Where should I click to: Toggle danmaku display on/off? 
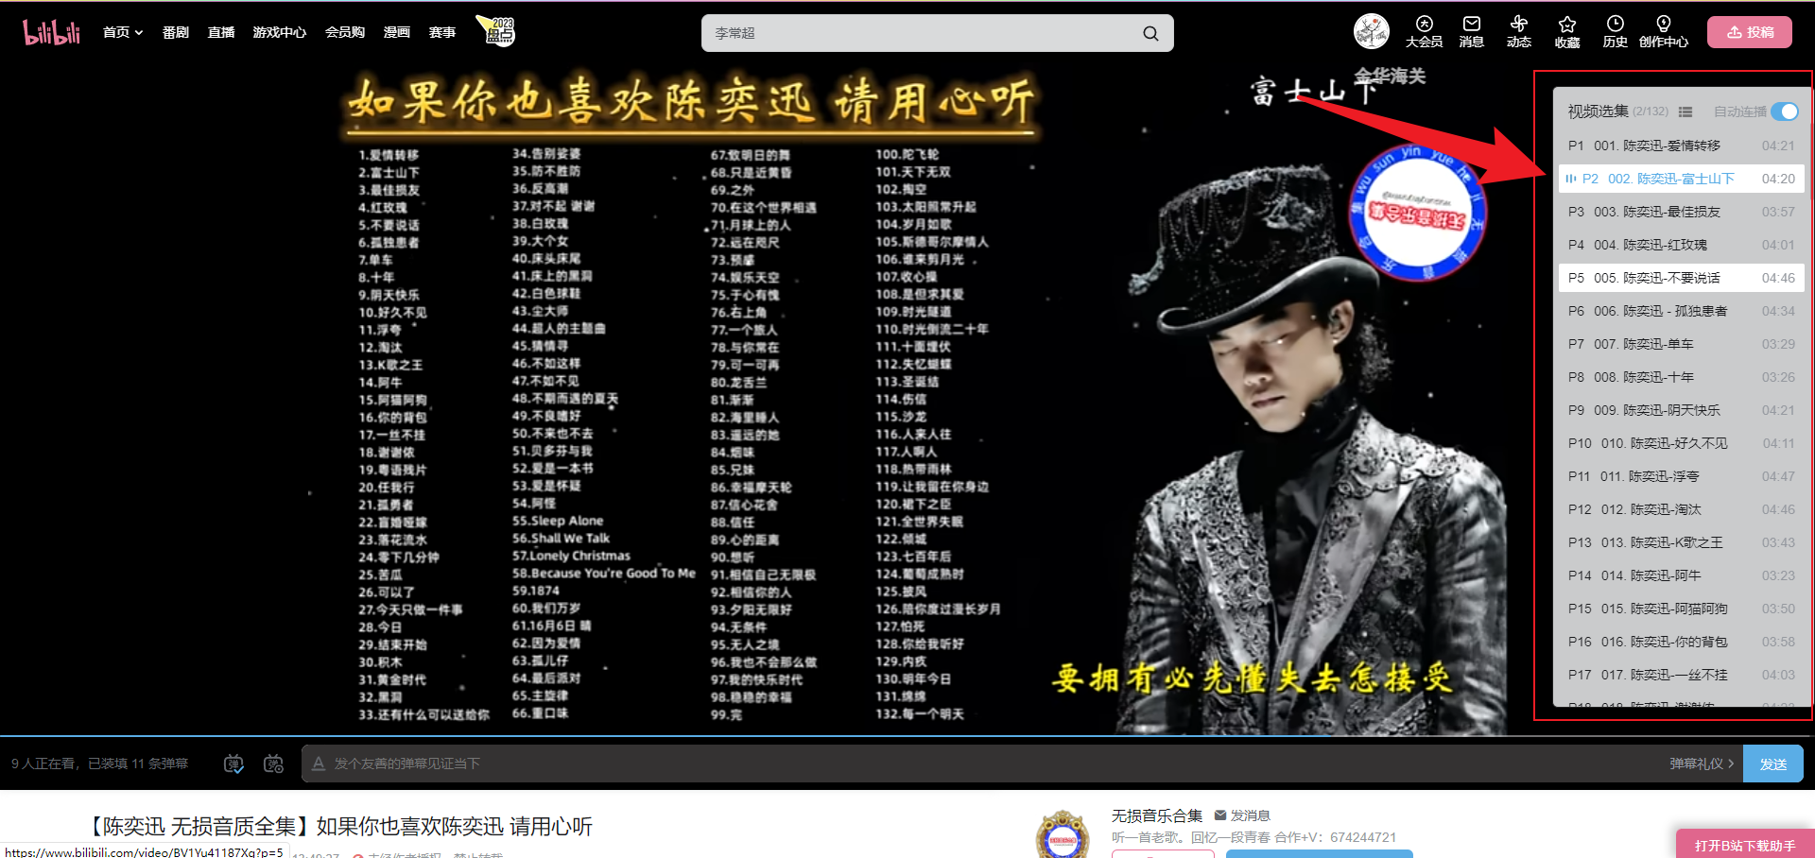click(x=233, y=764)
